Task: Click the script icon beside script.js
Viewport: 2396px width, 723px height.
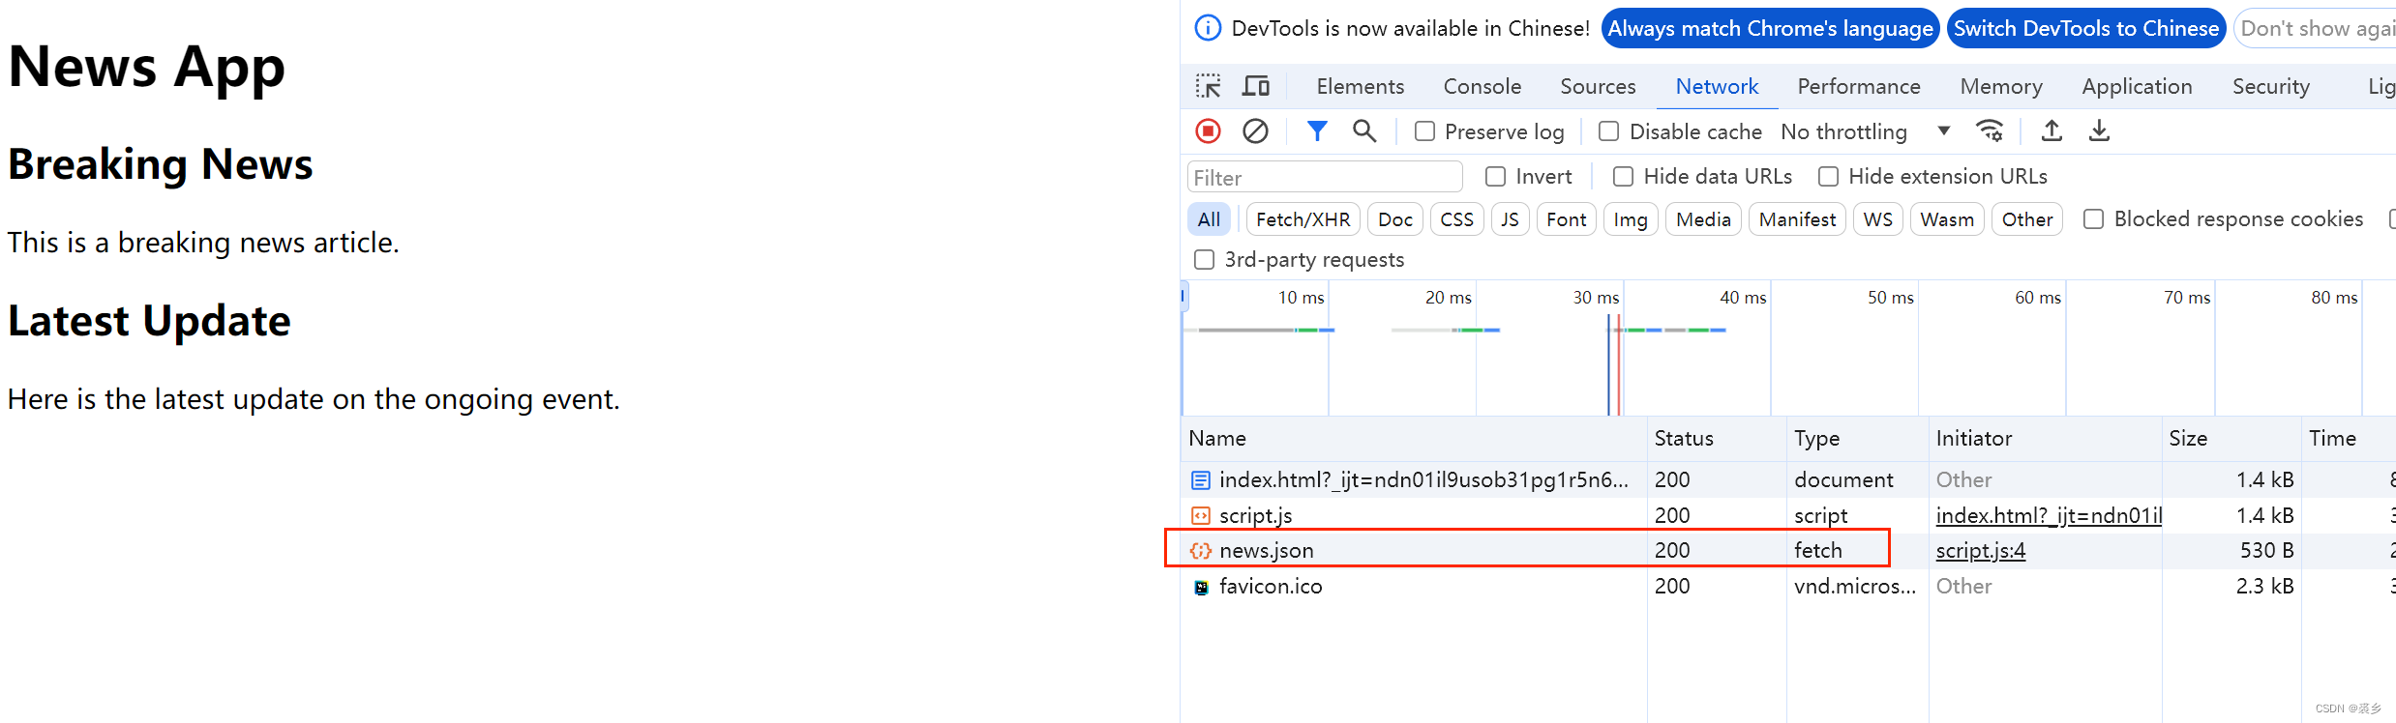Action: pos(1201,516)
